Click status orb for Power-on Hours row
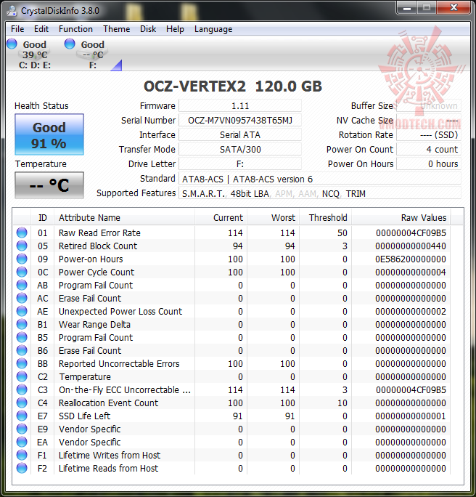The height and width of the screenshot is (497, 476). (22, 259)
